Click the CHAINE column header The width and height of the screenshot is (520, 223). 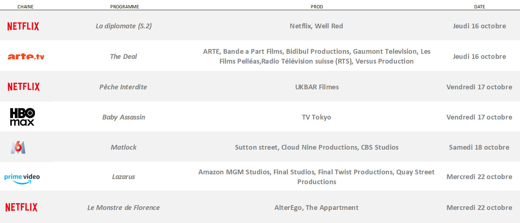click(25, 7)
